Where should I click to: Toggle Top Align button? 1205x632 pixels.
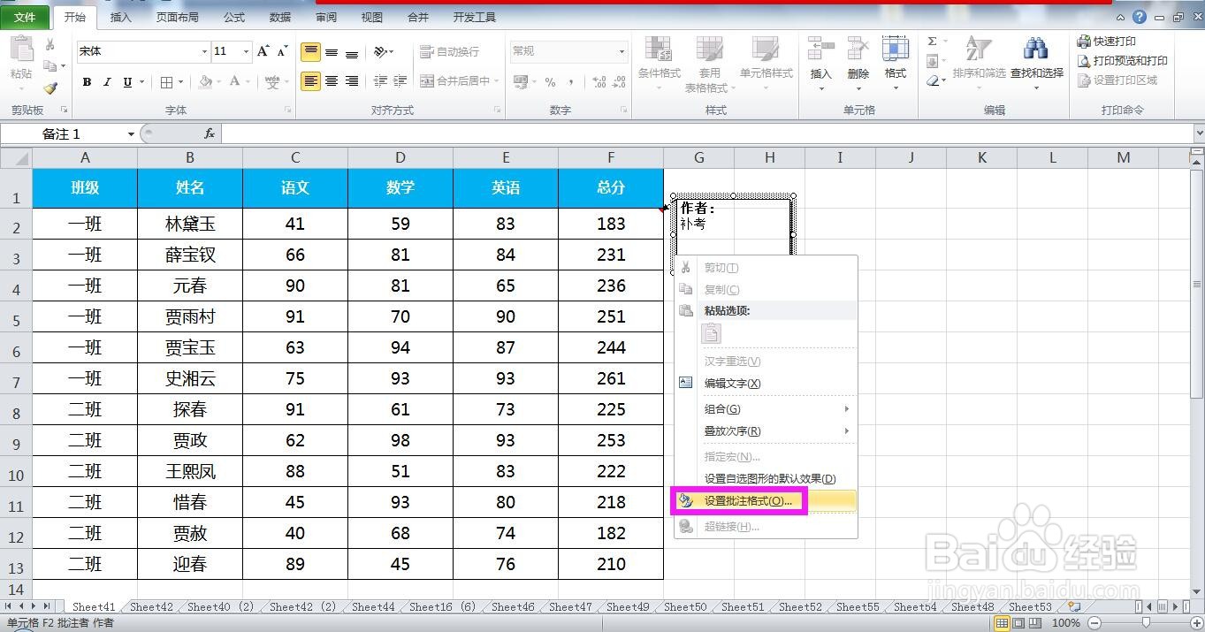pyautogui.click(x=311, y=52)
